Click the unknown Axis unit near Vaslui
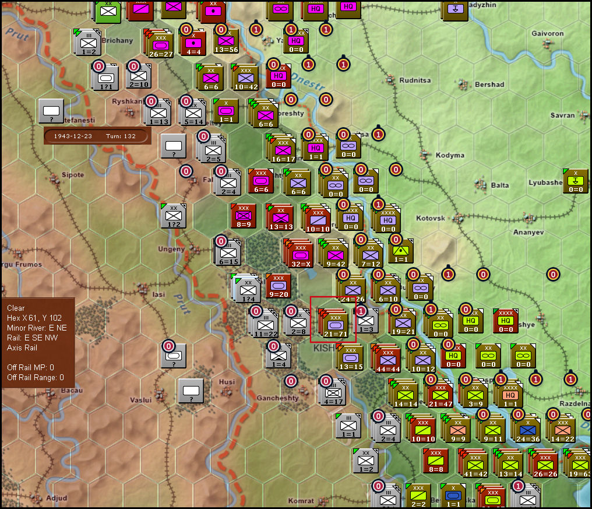Viewport: 592px width, 509px height. coord(191,391)
